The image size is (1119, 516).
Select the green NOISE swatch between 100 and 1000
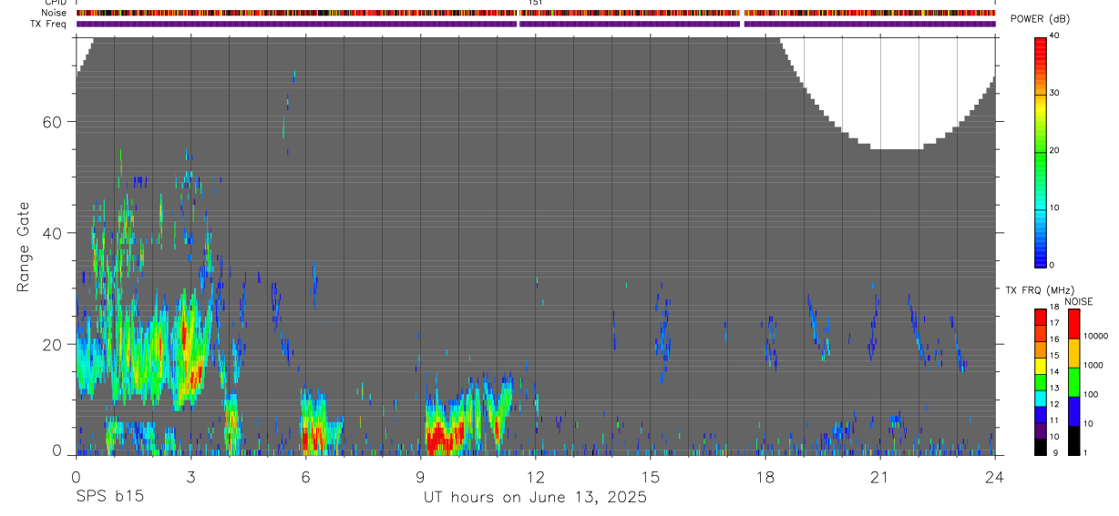1073,382
